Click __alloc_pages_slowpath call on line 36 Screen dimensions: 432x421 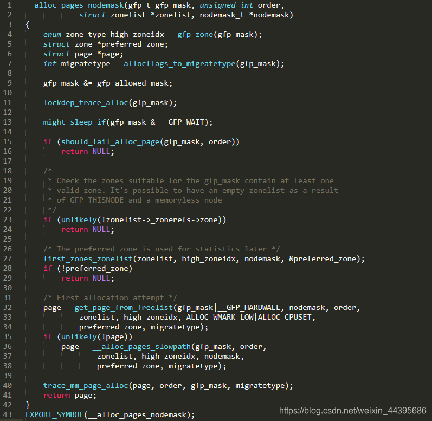pyautogui.click(x=141, y=346)
